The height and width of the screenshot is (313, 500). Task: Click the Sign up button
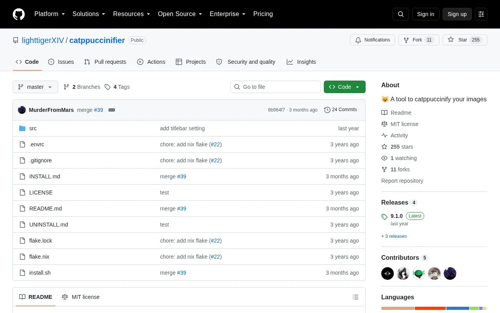[x=457, y=14]
